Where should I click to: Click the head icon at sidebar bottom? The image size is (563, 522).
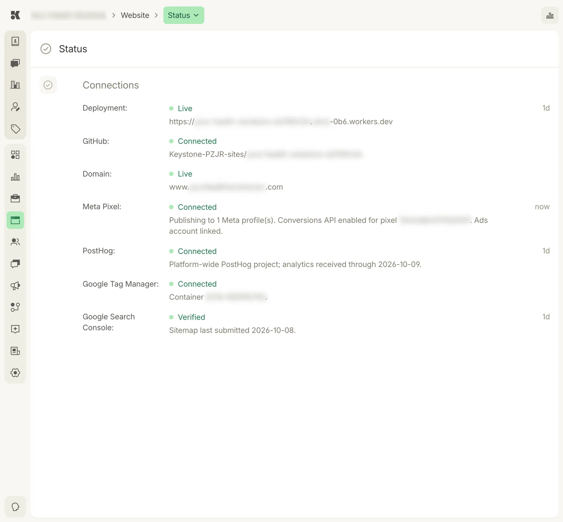point(15,507)
